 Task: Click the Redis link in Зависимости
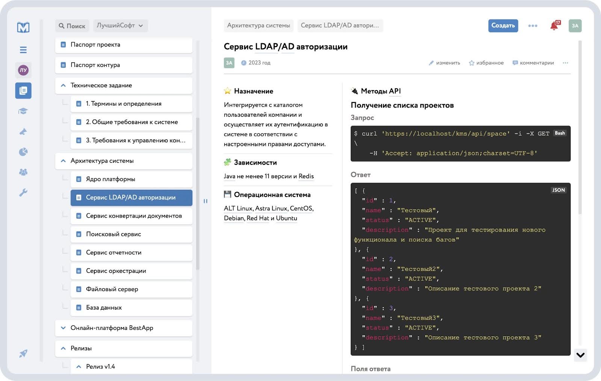coord(306,176)
